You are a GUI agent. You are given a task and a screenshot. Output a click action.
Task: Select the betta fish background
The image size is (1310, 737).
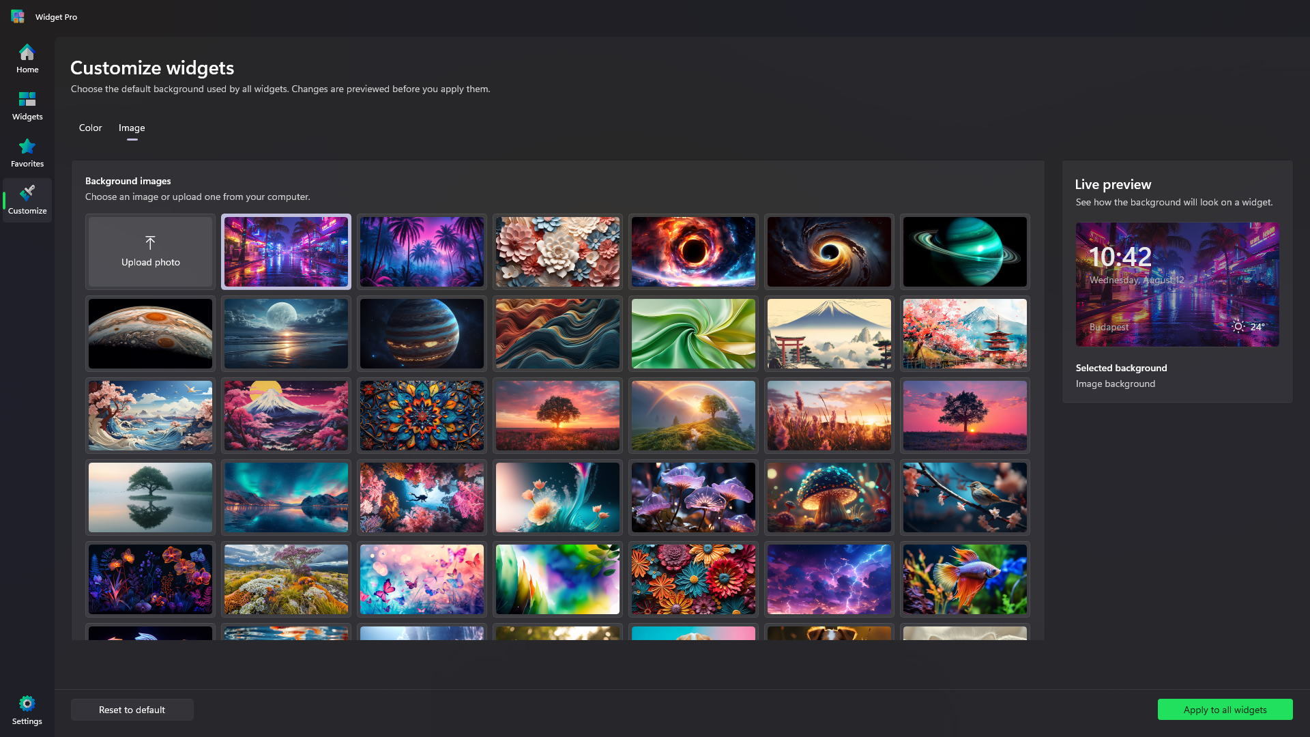coord(965,579)
